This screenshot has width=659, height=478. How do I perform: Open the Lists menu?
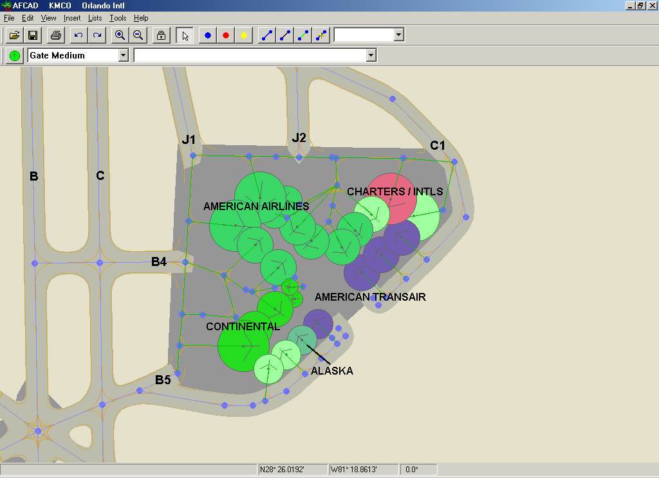pyautogui.click(x=95, y=18)
